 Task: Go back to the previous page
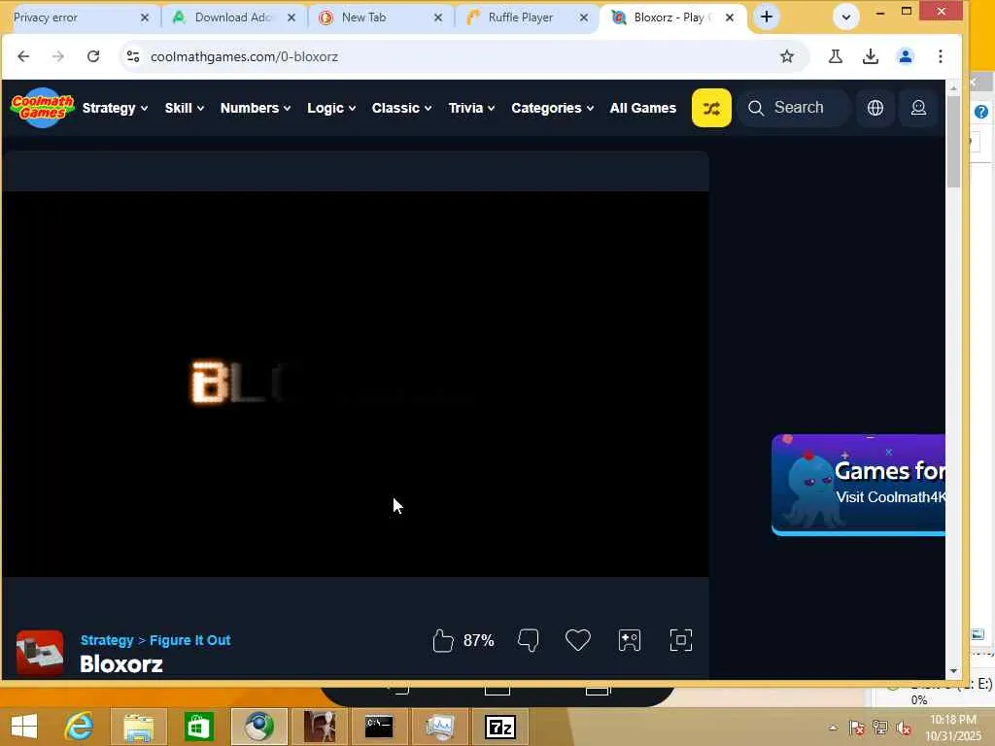coord(23,56)
